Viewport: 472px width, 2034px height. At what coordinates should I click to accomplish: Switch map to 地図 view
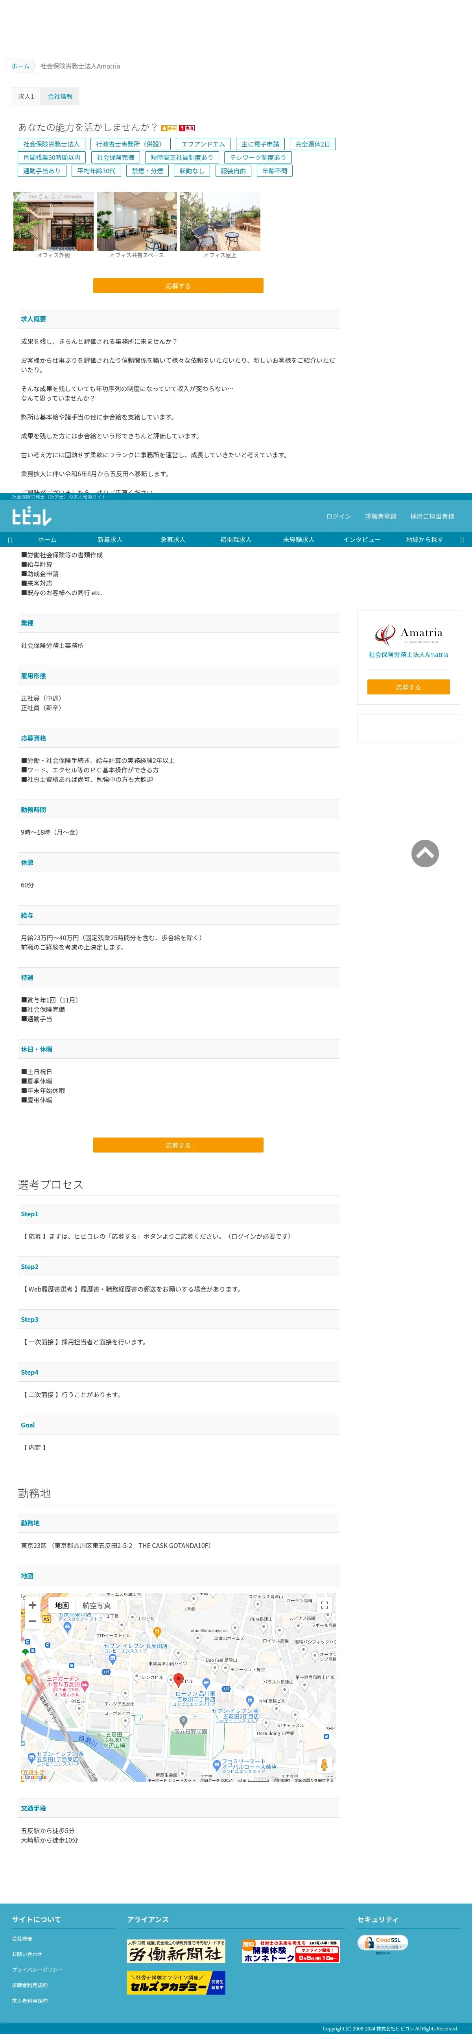tap(62, 1605)
